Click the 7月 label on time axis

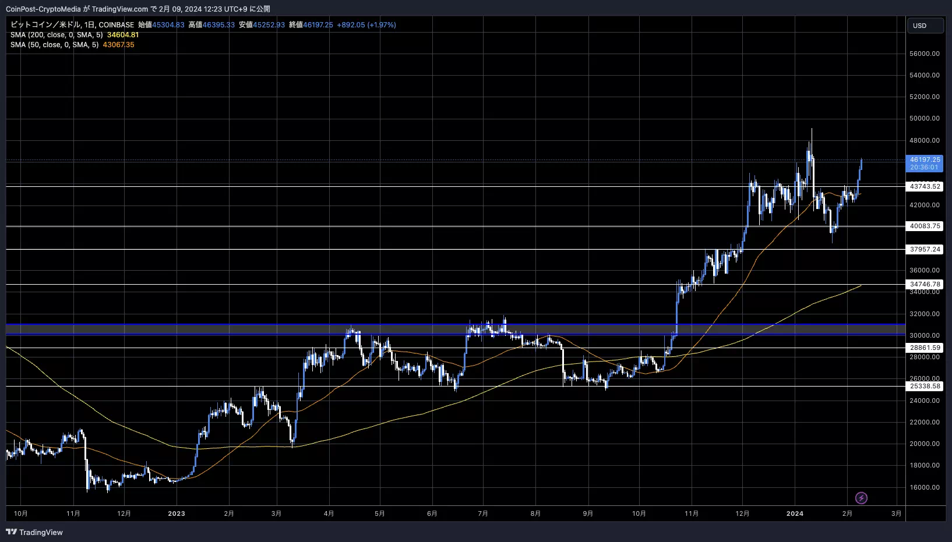tap(483, 513)
